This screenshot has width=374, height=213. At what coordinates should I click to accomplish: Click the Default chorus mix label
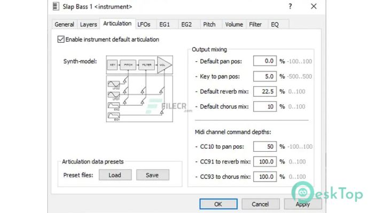click(x=224, y=106)
